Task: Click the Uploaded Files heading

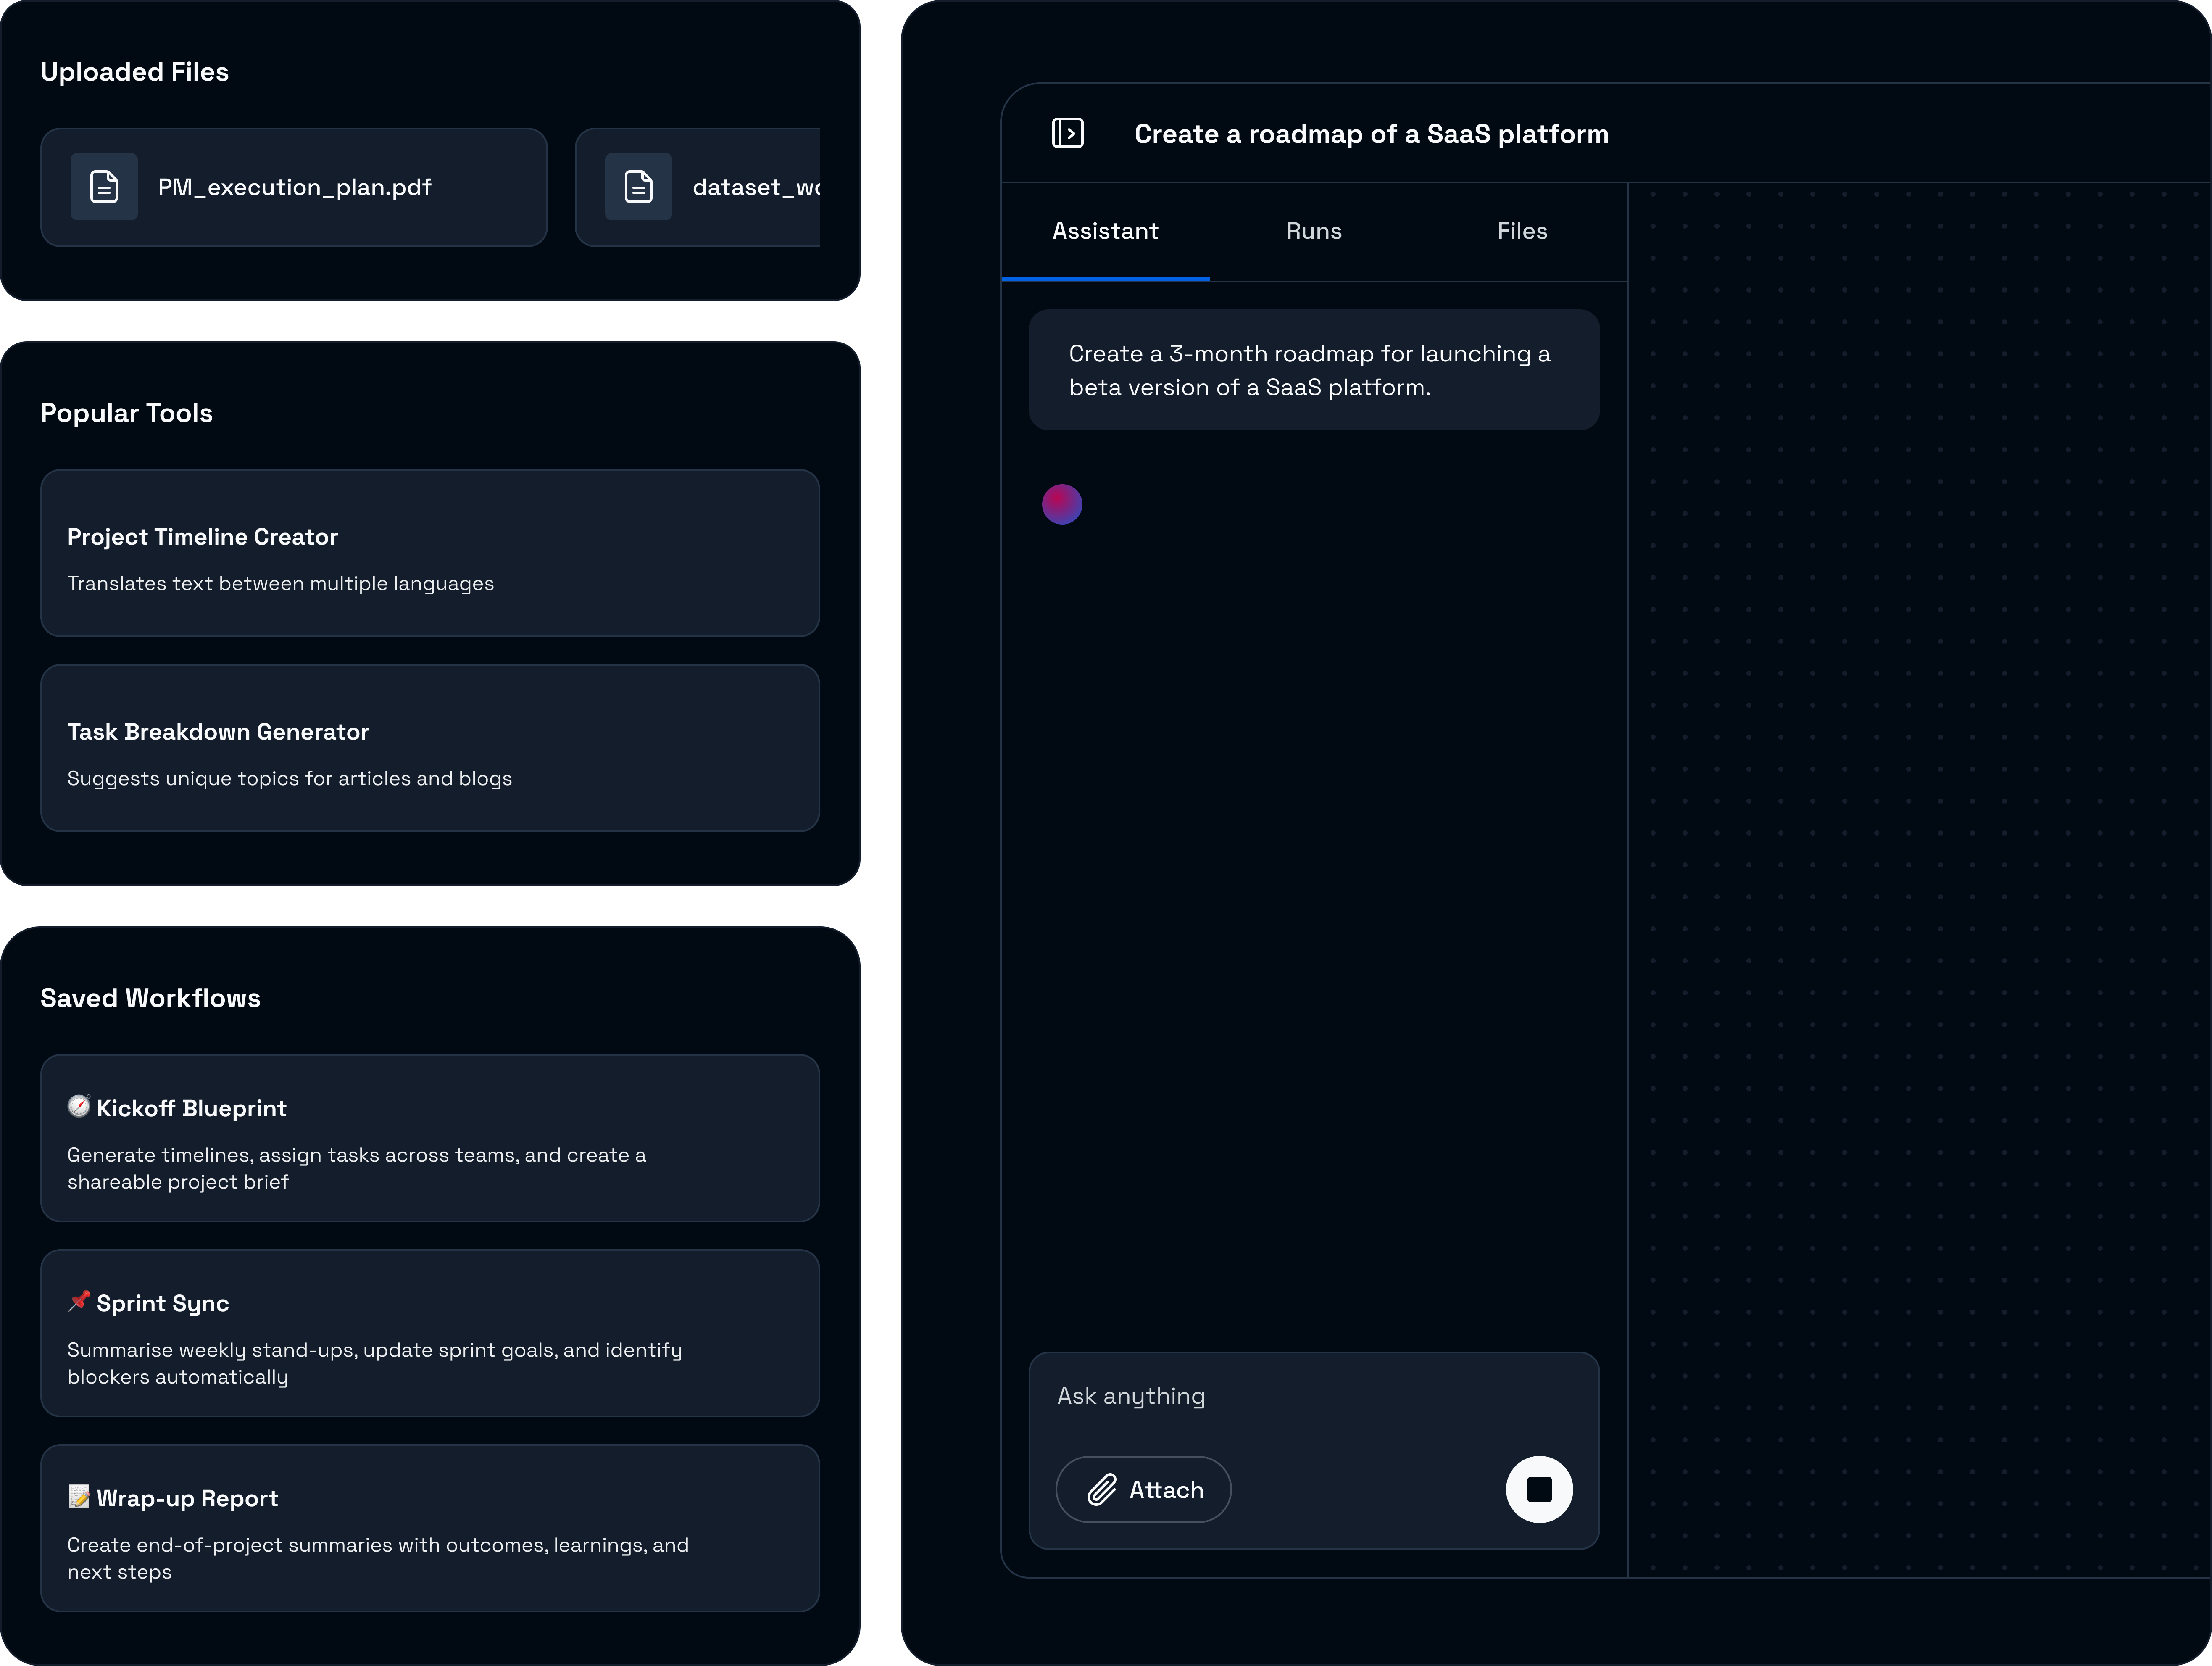Action: pos(135,72)
